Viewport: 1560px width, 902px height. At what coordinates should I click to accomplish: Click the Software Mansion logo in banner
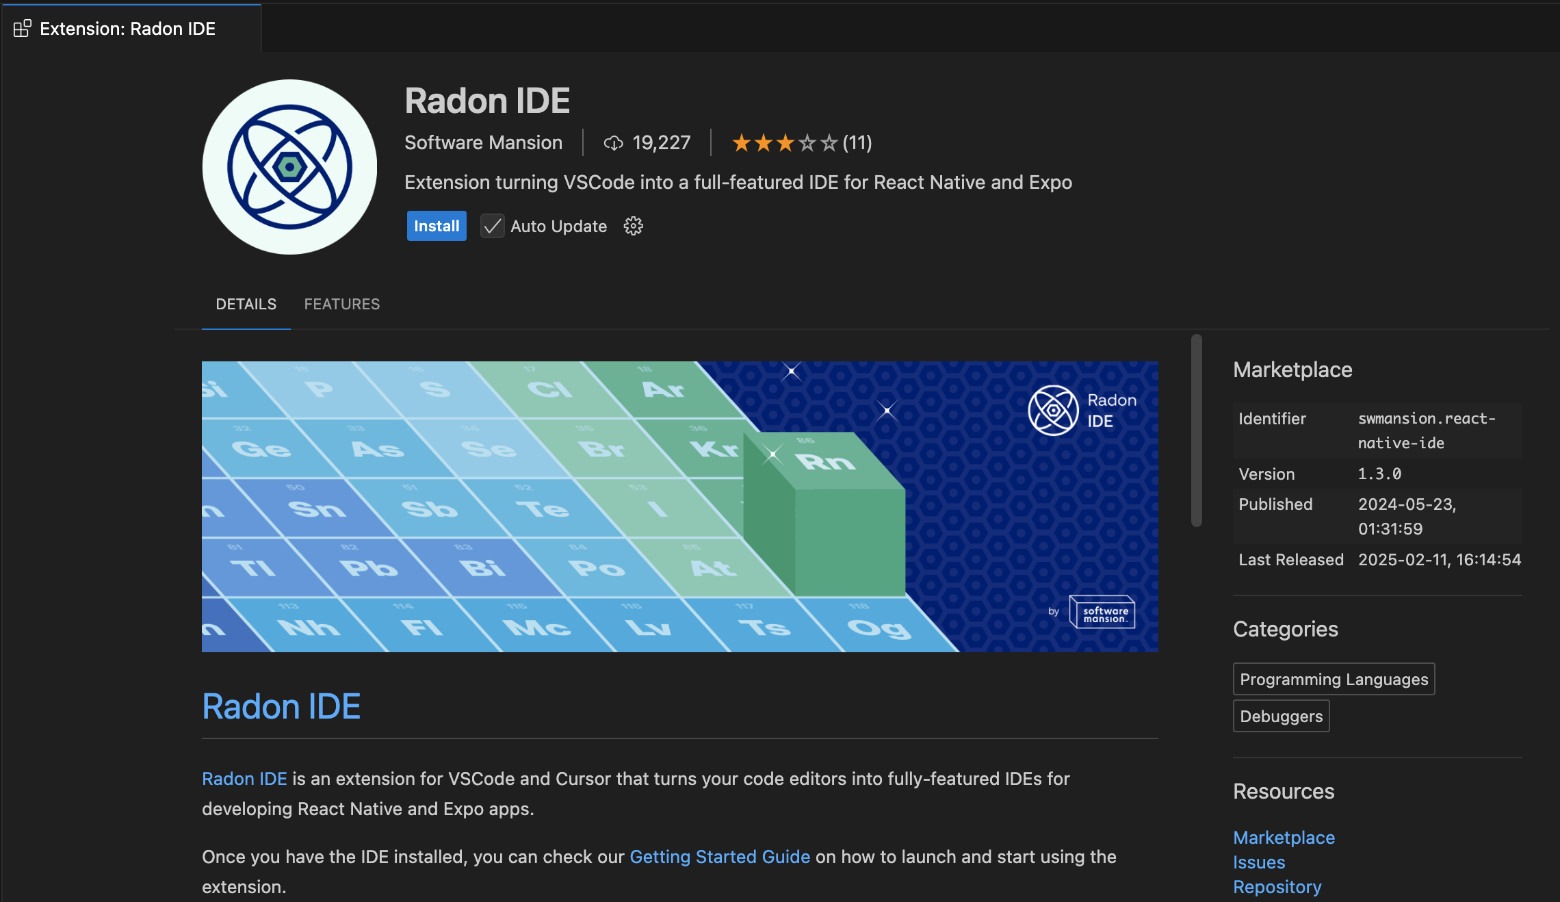(1103, 613)
